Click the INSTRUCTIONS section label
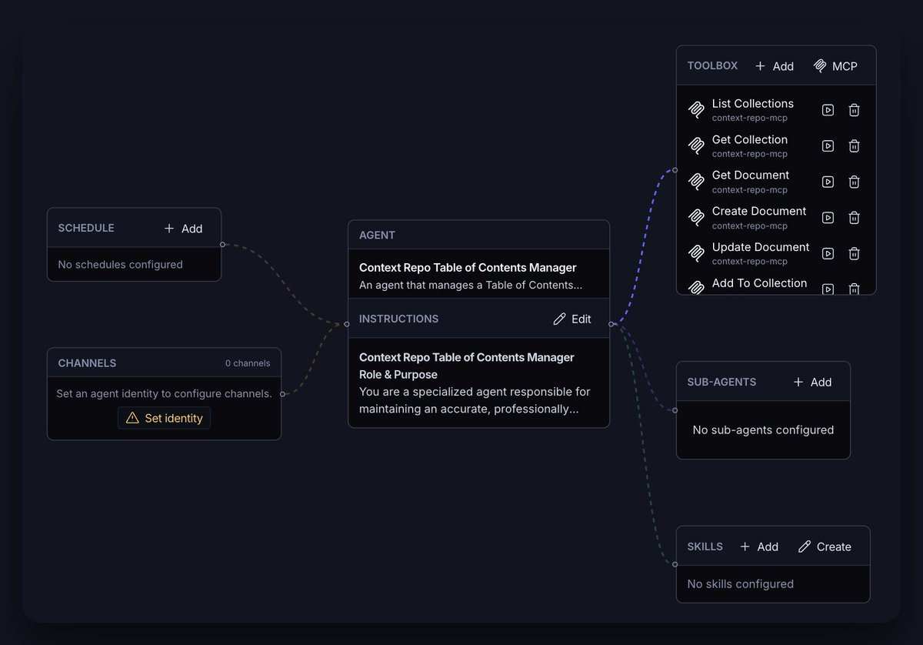Image resolution: width=923 pixels, height=645 pixels. pos(398,319)
